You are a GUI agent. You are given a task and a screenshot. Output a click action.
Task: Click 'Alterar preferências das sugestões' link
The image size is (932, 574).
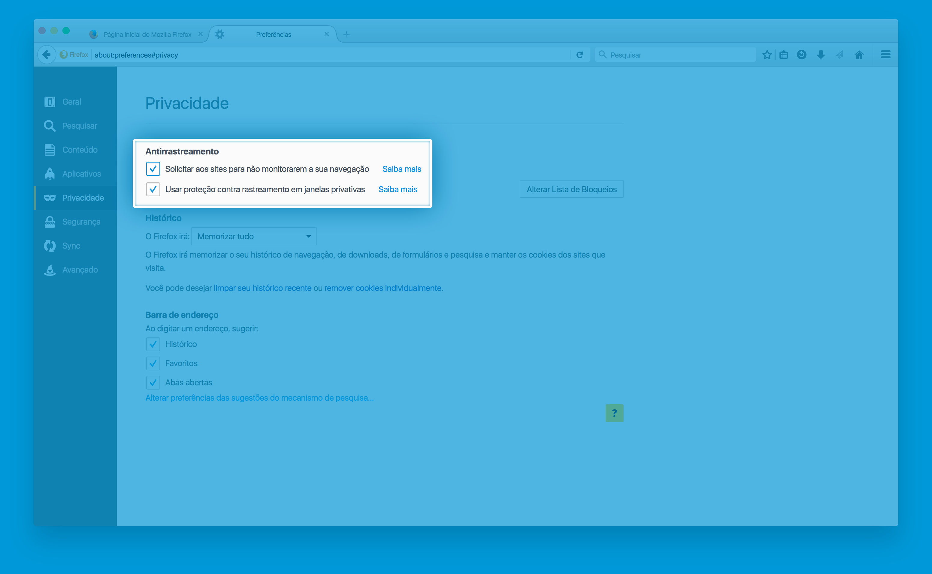click(x=260, y=396)
